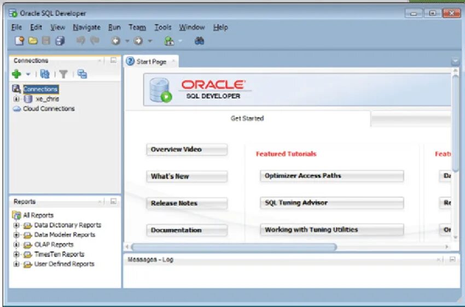
Task: Click the Back navigation round button
Action: (115, 40)
